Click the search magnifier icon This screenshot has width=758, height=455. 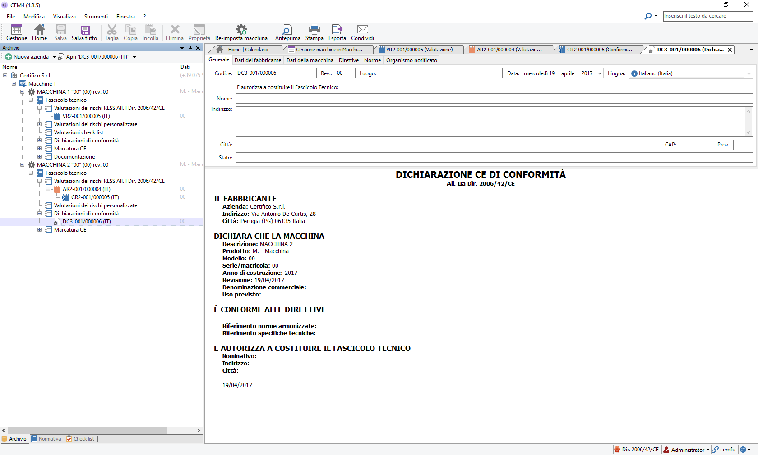(648, 16)
